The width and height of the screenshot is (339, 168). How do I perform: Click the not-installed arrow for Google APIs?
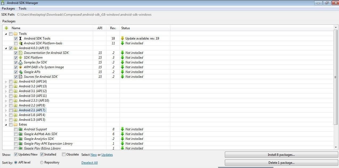point(122,72)
